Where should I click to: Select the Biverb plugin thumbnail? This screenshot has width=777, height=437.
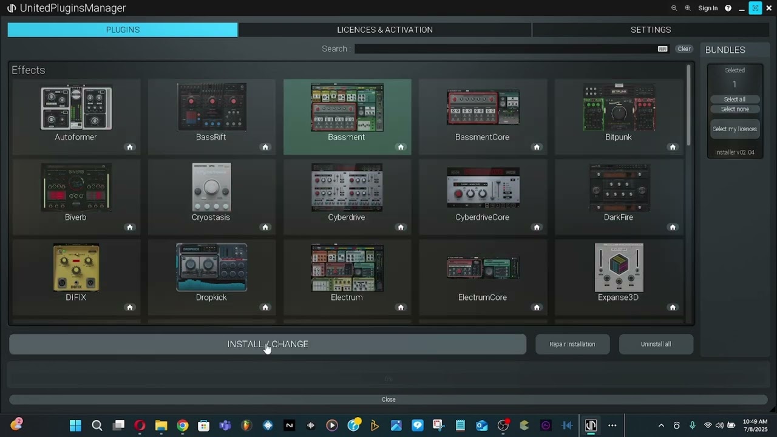76,188
